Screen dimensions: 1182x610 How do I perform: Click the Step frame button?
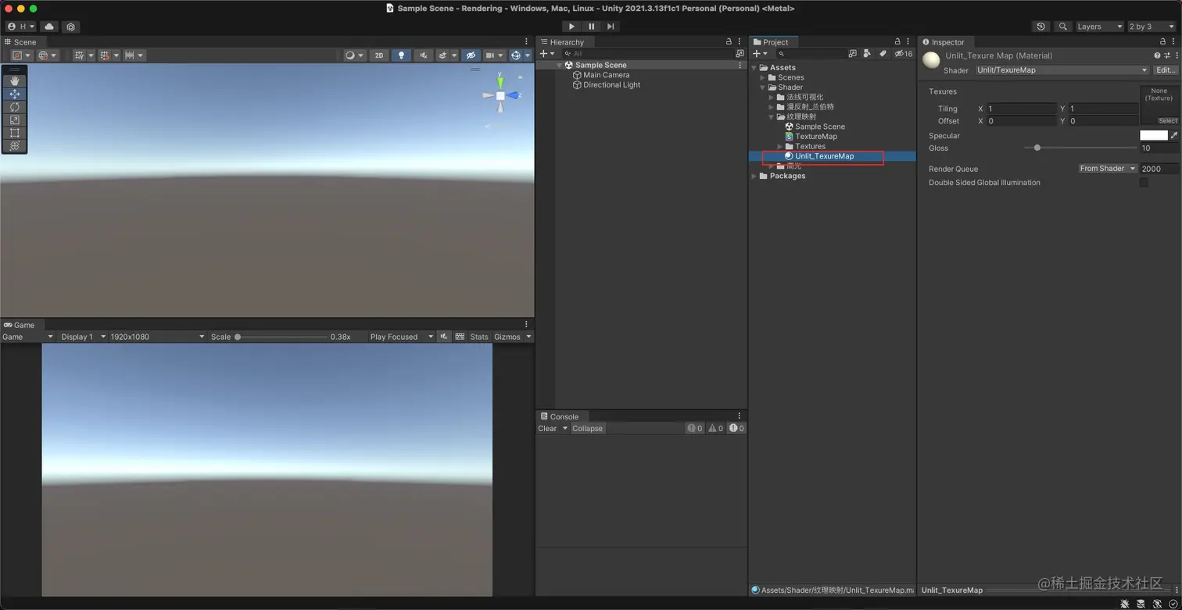coord(611,26)
